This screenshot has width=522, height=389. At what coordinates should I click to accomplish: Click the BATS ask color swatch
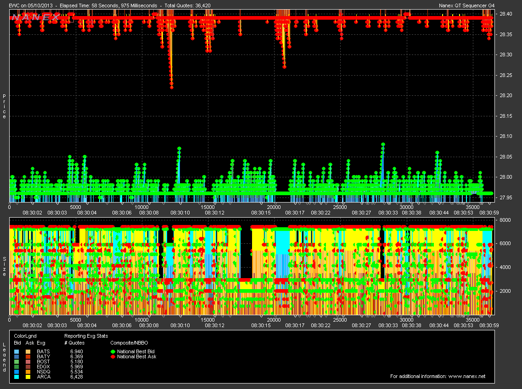pos(28,351)
